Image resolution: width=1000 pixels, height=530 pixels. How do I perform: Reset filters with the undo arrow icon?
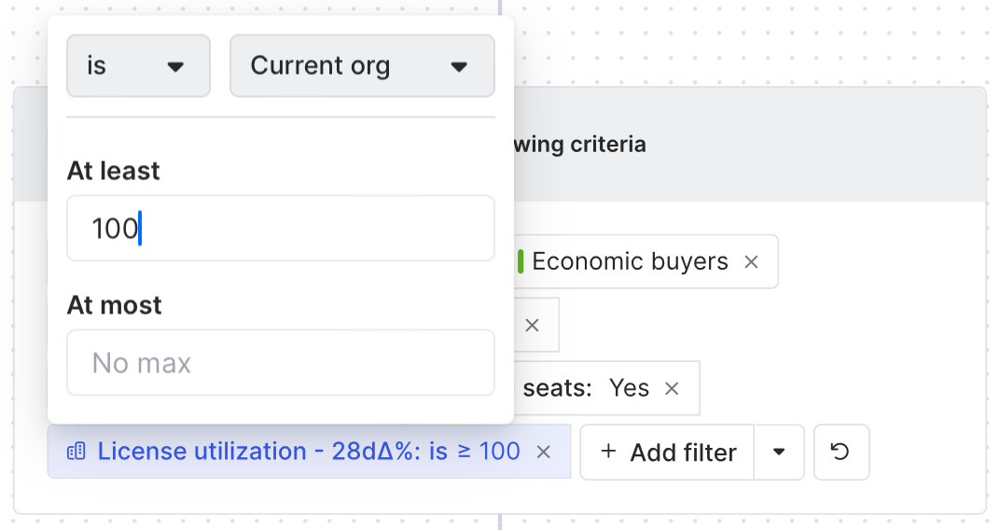coord(841,453)
